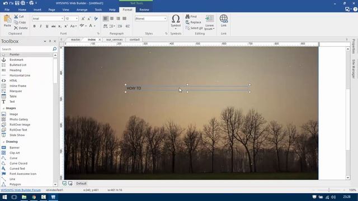Clear text formatting with eraser icon
358x201 pixels.
point(96,18)
